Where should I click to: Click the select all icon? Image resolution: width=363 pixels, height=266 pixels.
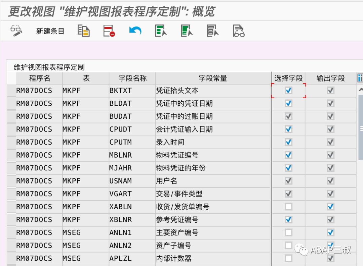[161, 31]
